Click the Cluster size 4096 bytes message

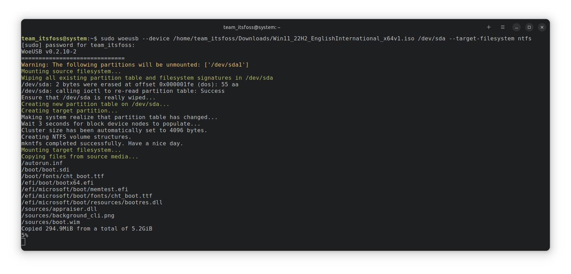114,130
